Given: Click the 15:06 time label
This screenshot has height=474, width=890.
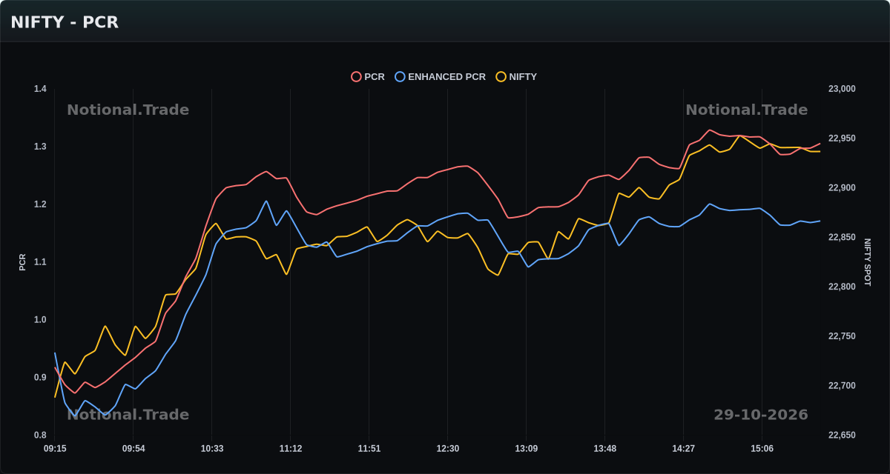Looking at the screenshot, I should tap(762, 449).
